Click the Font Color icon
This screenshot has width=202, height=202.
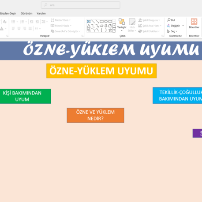[2, 28]
